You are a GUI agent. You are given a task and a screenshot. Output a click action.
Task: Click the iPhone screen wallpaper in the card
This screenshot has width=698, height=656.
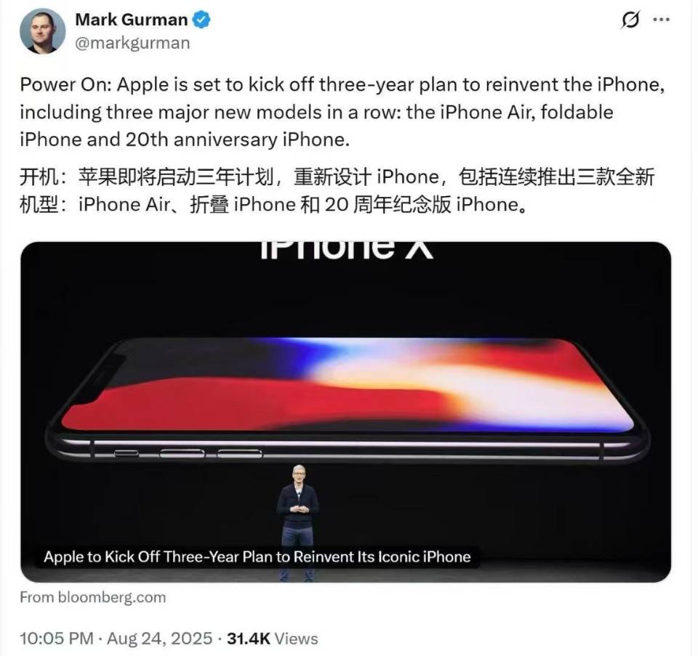pos(348,385)
